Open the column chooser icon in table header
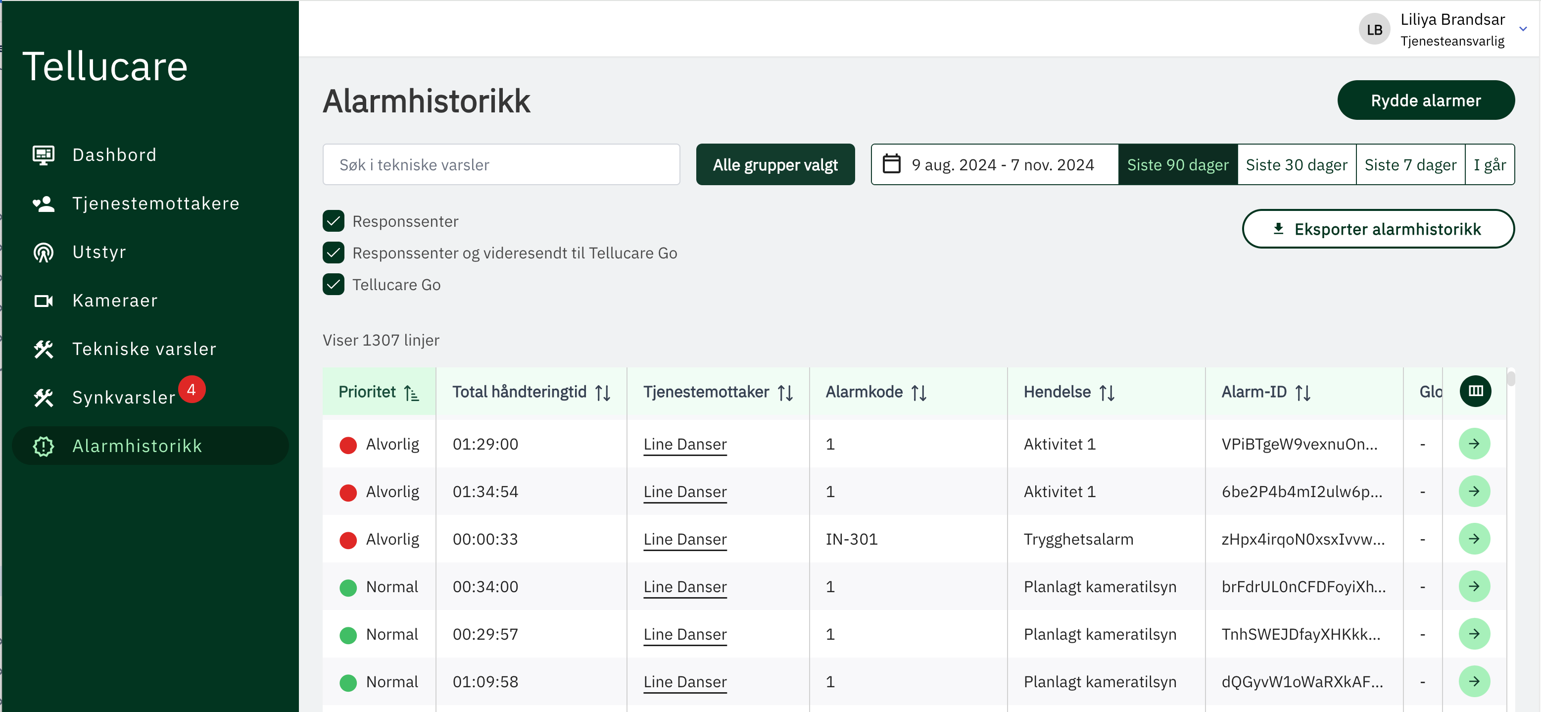Image resolution: width=1541 pixels, height=712 pixels. tap(1475, 391)
